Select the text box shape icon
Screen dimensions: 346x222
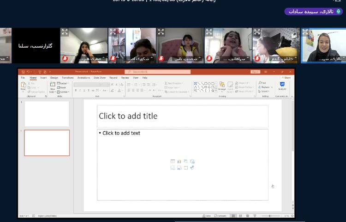pyautogui.click(x=195, y=84)
